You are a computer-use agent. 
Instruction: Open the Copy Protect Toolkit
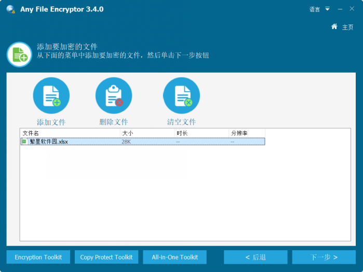click(106, 257)
